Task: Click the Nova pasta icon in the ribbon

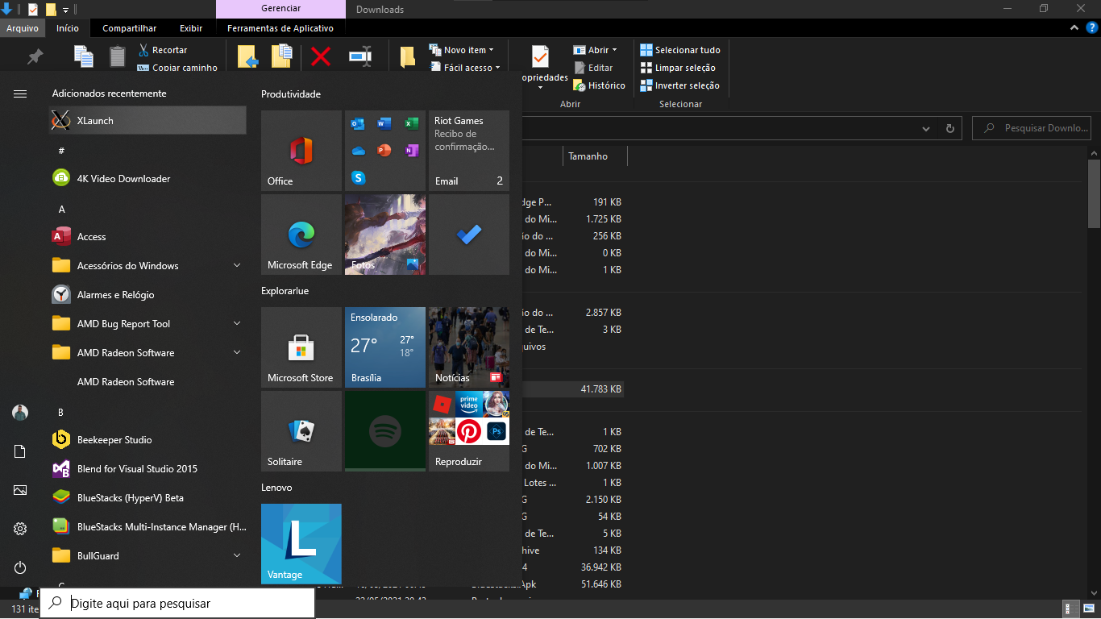Action: tap(407, 56)
